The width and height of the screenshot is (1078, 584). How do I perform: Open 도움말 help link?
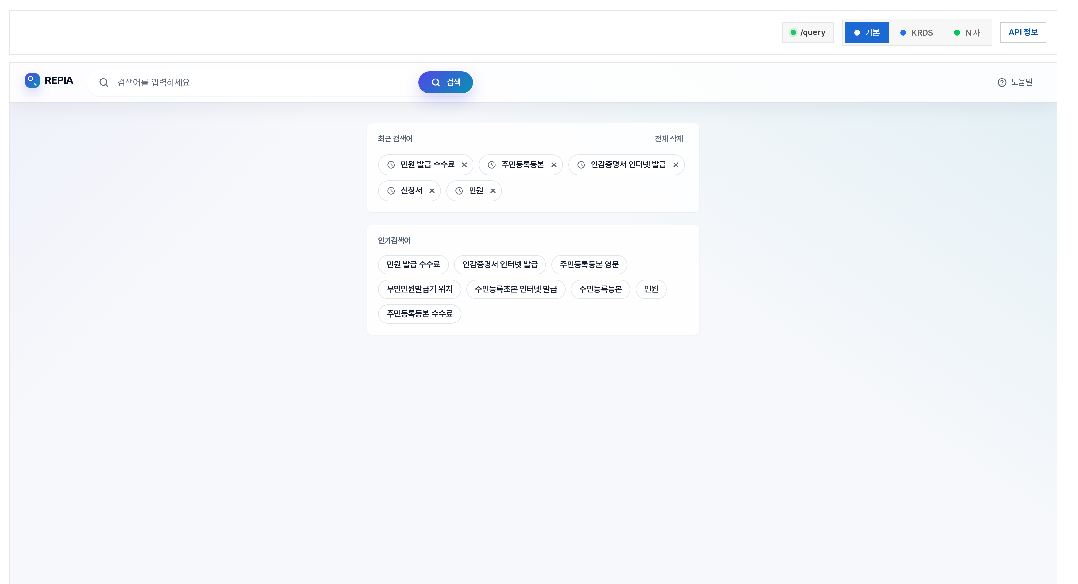coord(1015,82)
